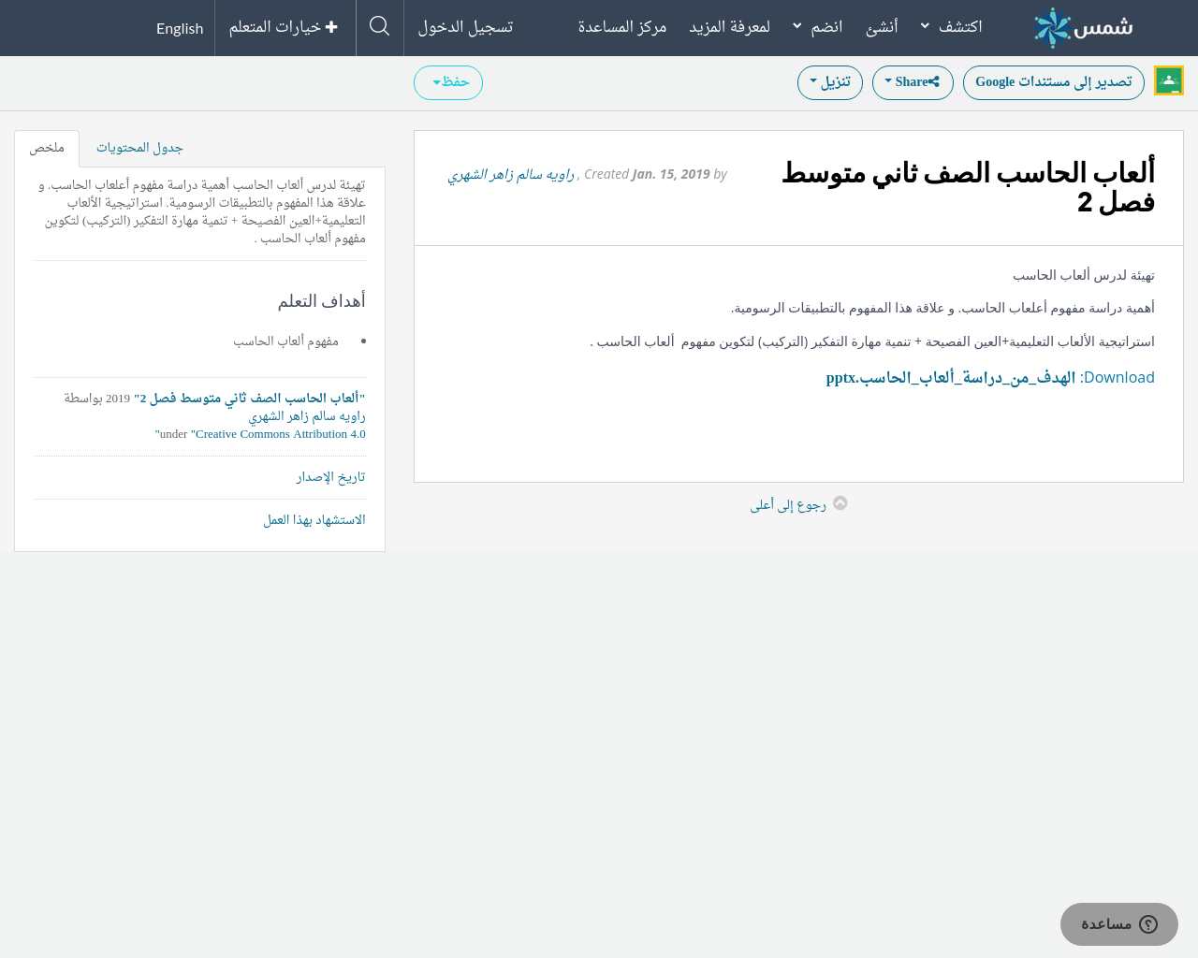Open خيارات المتعلم learner options
This screenshot has height=958, width=1198.
tap(284, 27)
